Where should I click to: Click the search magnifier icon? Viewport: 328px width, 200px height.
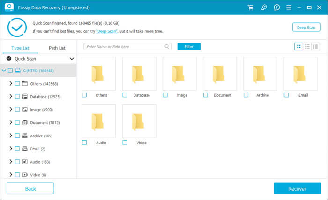click(x=167, y=47)
